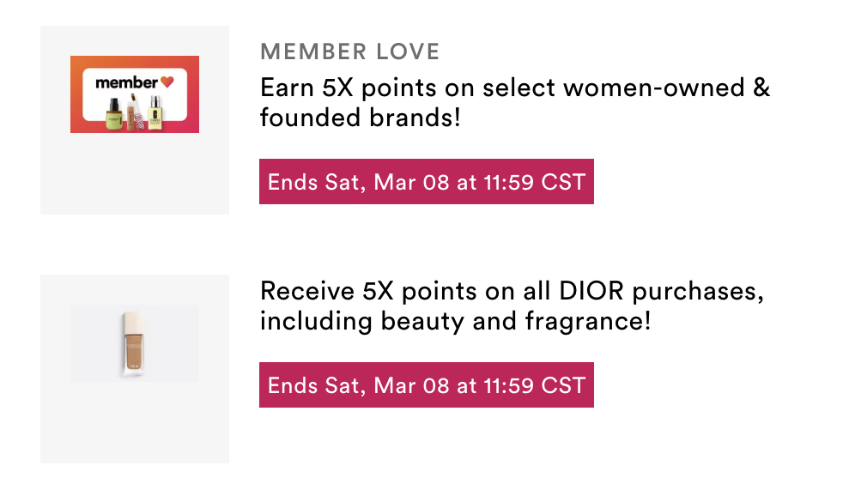The width and height of the screenshot is (843, 484).
Task: Click the yellow Clinique bottle in banner
Action: click(x=155, y=112)
